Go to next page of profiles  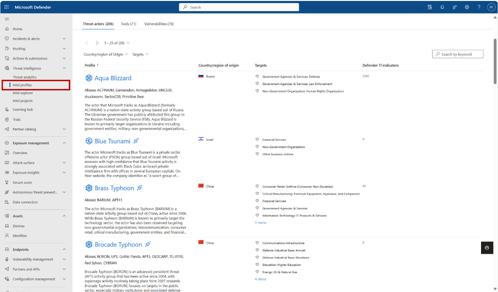click(97, 43)
